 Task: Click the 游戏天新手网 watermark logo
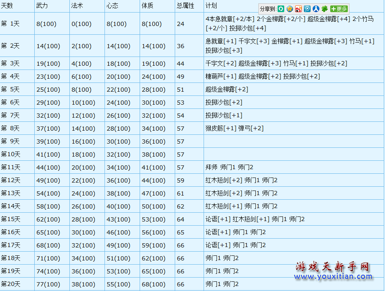[333, 266]
